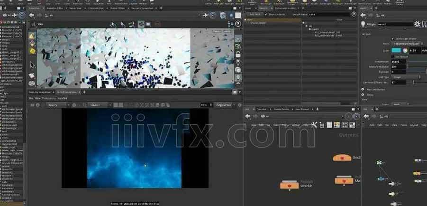Click the Default Name input field
Screen dimensions: 427x206
tap(329, 14)
